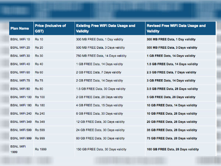The height and width of the screenshot is (166, 221).
Task: Select the 'BSNL WiFi 349' plan name
Action: click(21, 122)
